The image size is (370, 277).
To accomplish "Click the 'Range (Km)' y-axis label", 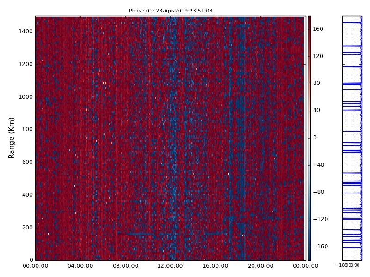I will point(11,138).
